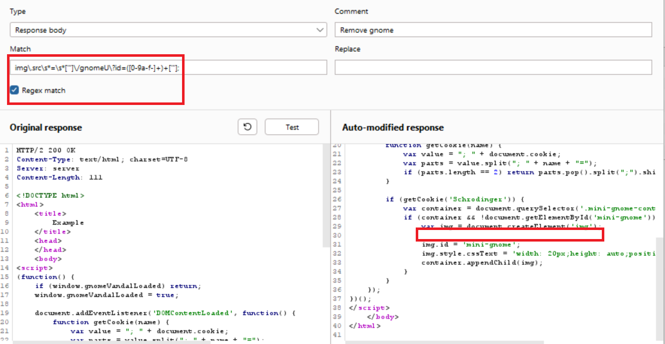Image resolution: width=665 pixels, height=344 pixels.
Task: Click the 'Server: server' header line
Action: click(48, 168)
